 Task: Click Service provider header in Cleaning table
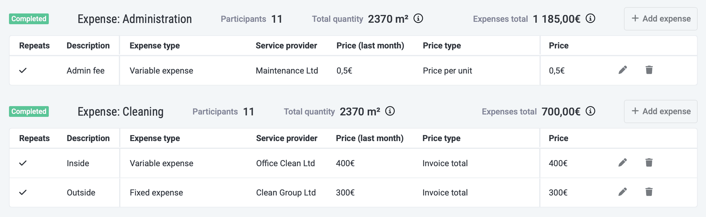(x=287, y=138)
